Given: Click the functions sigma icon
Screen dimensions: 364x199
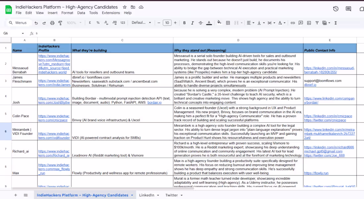Looking at the screenshot, I should 336,23.
